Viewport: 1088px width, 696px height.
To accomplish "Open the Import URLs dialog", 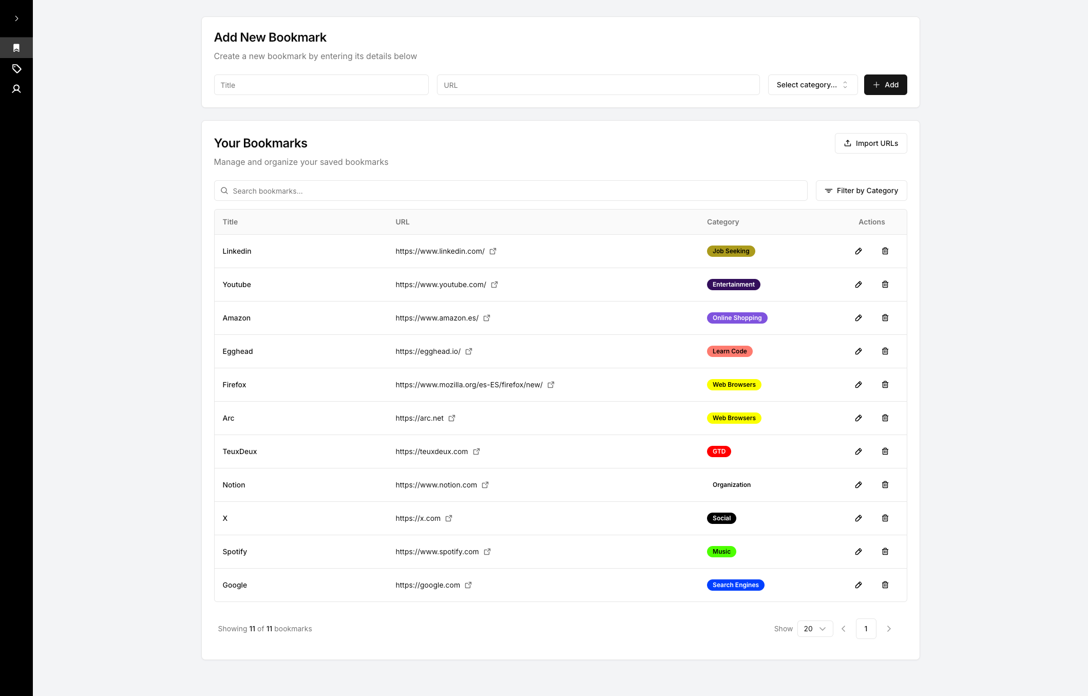I will pyautogui.click(x=870, y=143).
